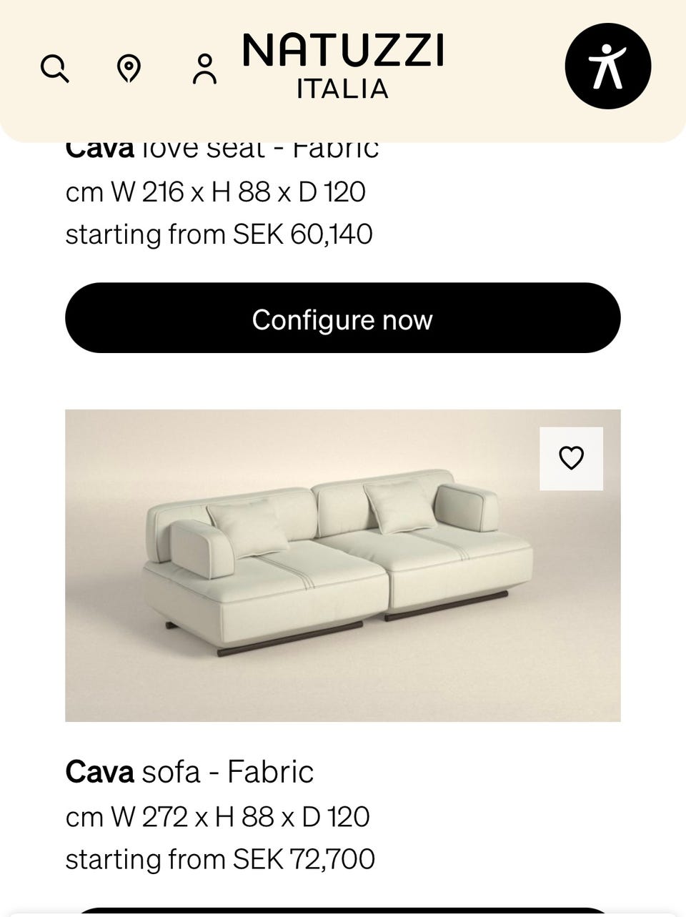Open the accessibility options icon
This screenshot has width=686, height=917.
[x=607, y=66]
